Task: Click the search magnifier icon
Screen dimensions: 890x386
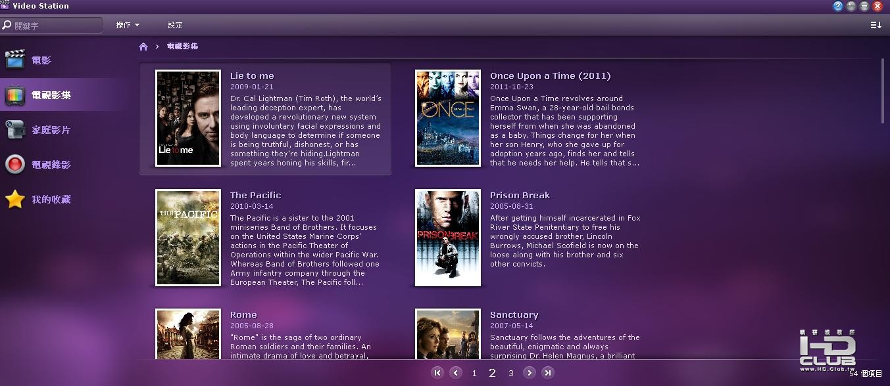Action: coord(7,25)
